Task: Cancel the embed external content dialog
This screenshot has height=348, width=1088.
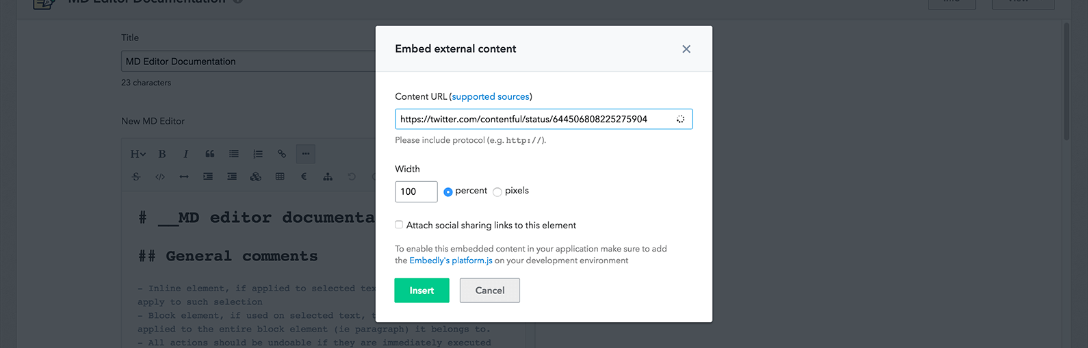Action: click(490, 291)
